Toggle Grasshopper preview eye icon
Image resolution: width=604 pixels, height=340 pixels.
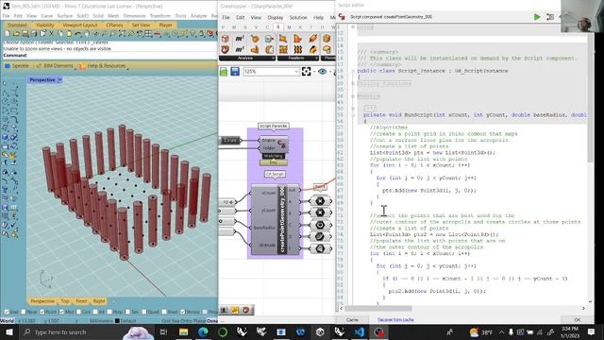(x=323, y=72)
